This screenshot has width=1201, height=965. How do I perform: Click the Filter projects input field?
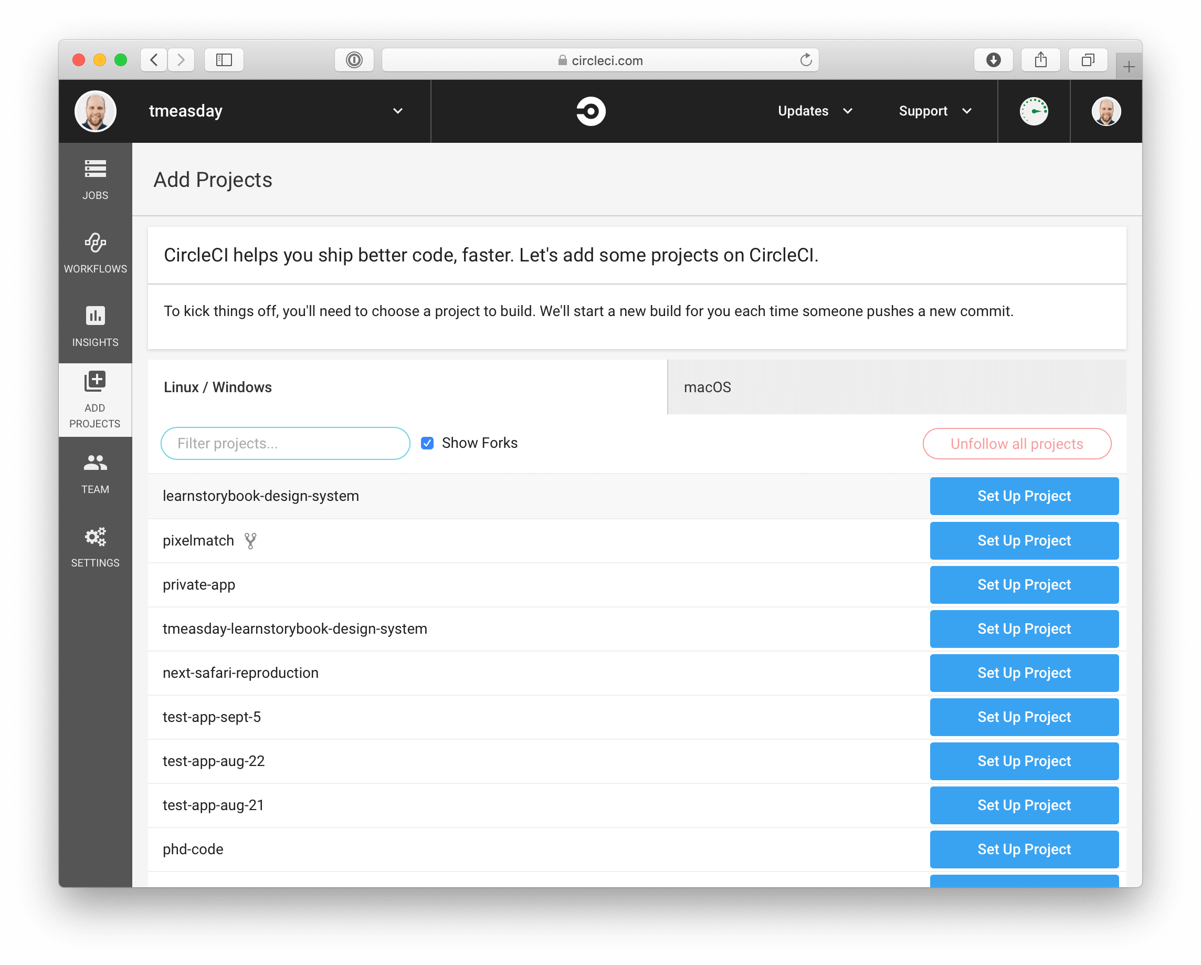pos(285,444)
